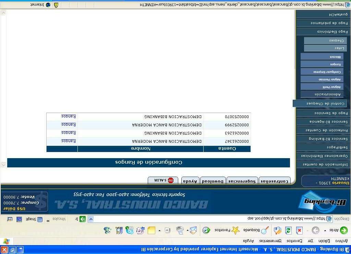Select Asignar Perfil in the sidebar
The image size is (351, 254).
(322, 87)
